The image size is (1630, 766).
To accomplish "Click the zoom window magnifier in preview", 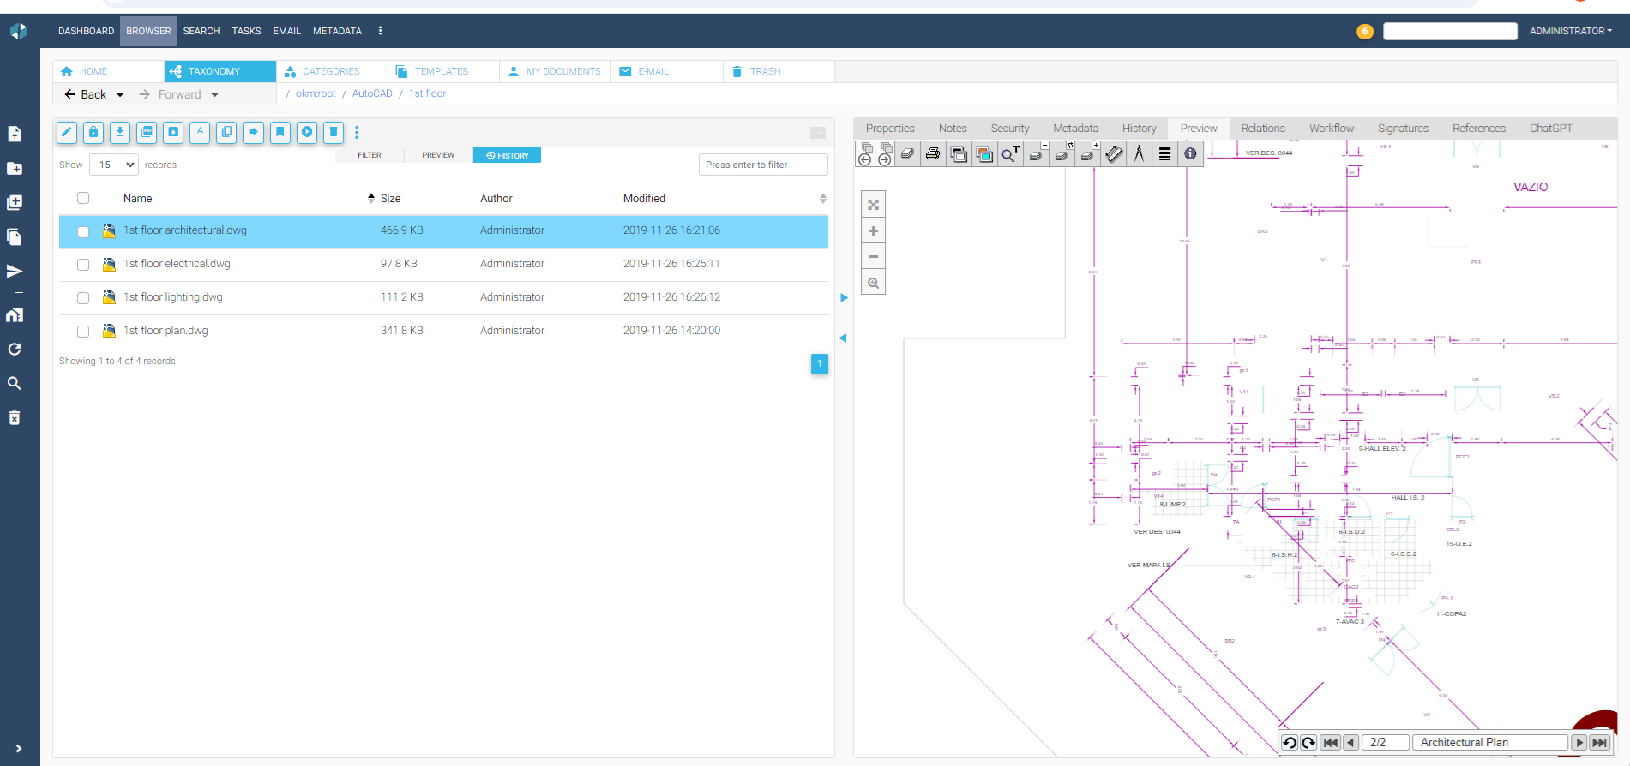I will tap(873, 283).
